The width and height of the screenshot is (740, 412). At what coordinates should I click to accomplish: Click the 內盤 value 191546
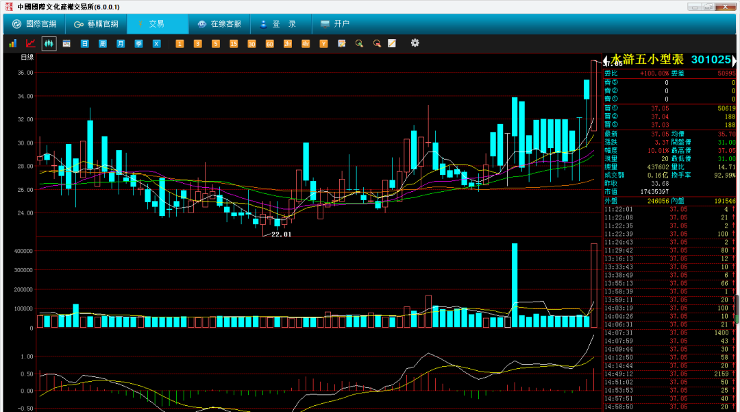tap(725, 201)
